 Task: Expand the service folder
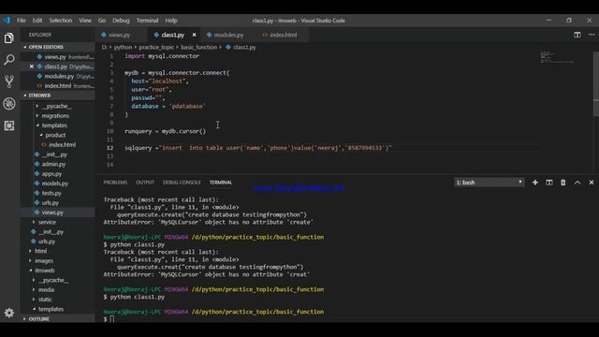tap(47, 222)
